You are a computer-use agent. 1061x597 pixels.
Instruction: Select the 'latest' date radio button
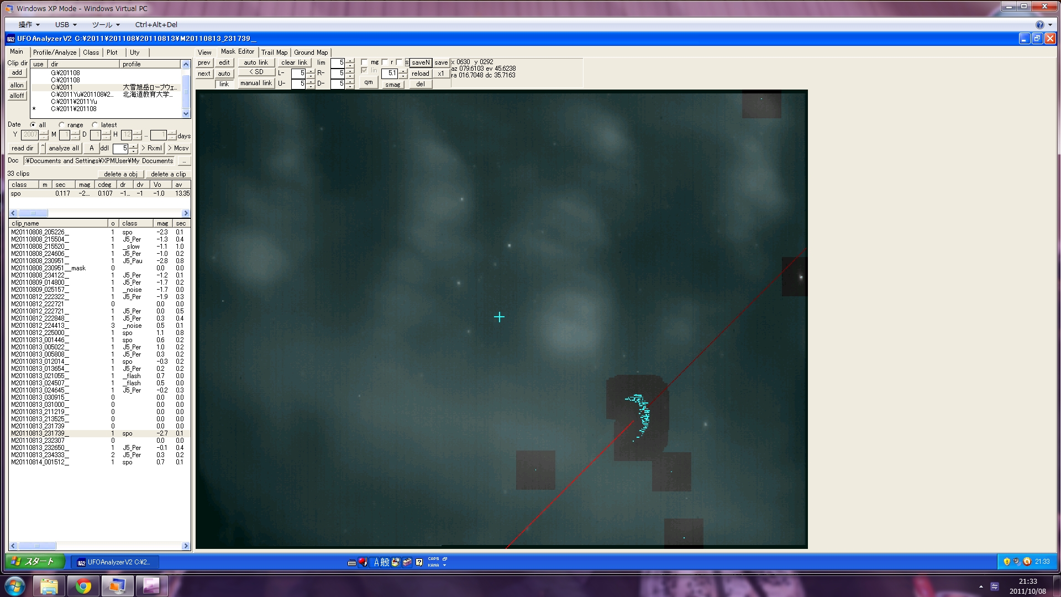pyautogui.click(x=95, y=125)
